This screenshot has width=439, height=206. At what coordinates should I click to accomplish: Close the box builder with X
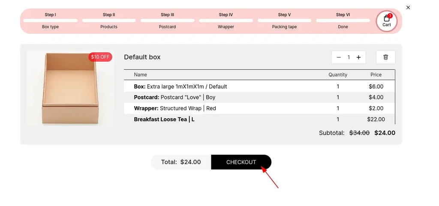408,8
